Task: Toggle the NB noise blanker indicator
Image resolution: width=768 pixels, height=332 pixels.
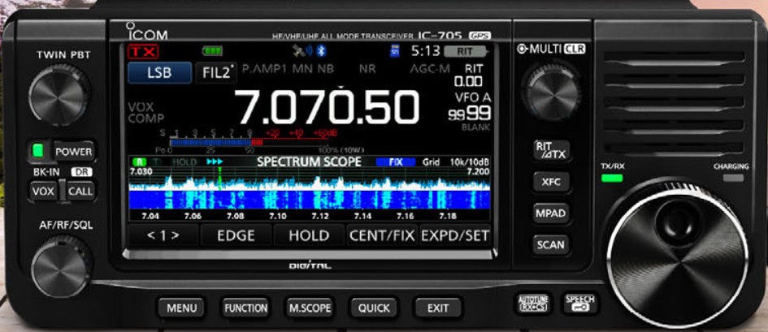Action: point(325,69)
